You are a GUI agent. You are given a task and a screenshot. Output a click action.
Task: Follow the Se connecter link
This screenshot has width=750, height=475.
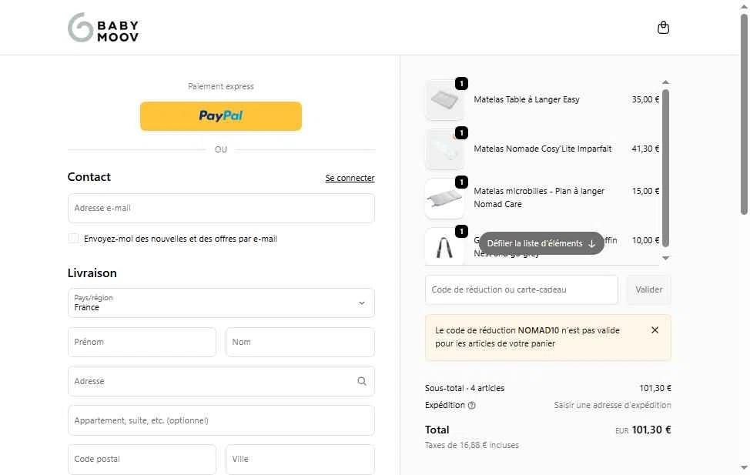[x=350, y=178]
